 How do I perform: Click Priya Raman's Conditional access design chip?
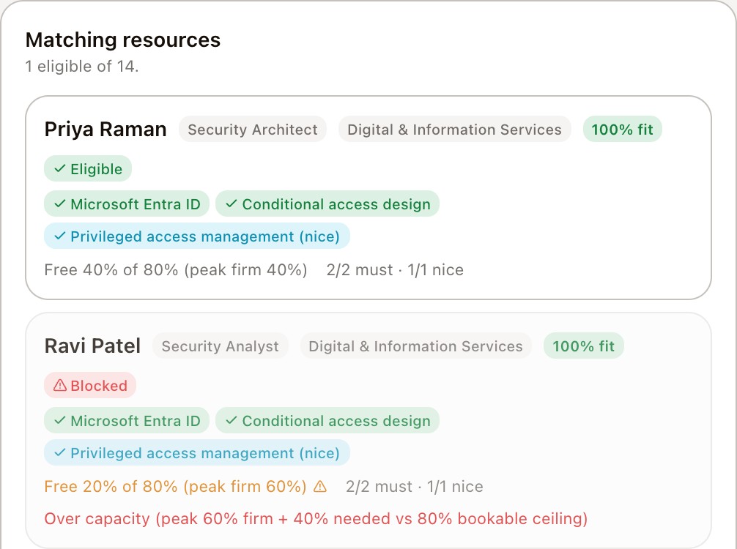click(327, 203)
